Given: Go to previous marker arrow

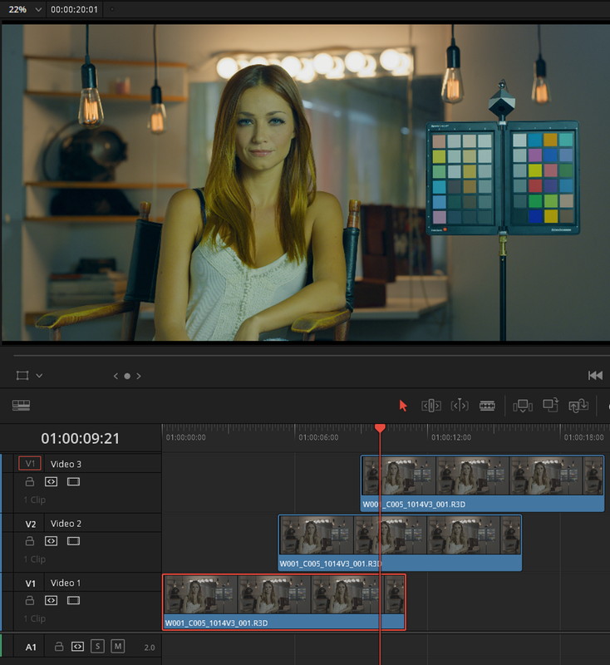Looking at the screenshot, I should pos(116,377).
